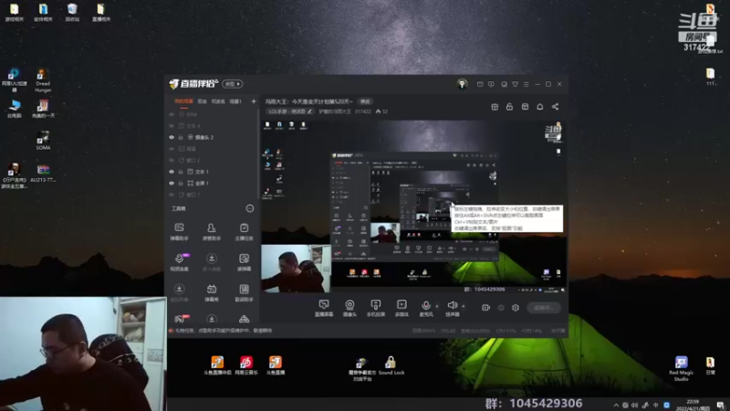Switch to the 场景1 scene tab
Image resolution: width=730 pixels, height=411 pixels.
[235, 101]
